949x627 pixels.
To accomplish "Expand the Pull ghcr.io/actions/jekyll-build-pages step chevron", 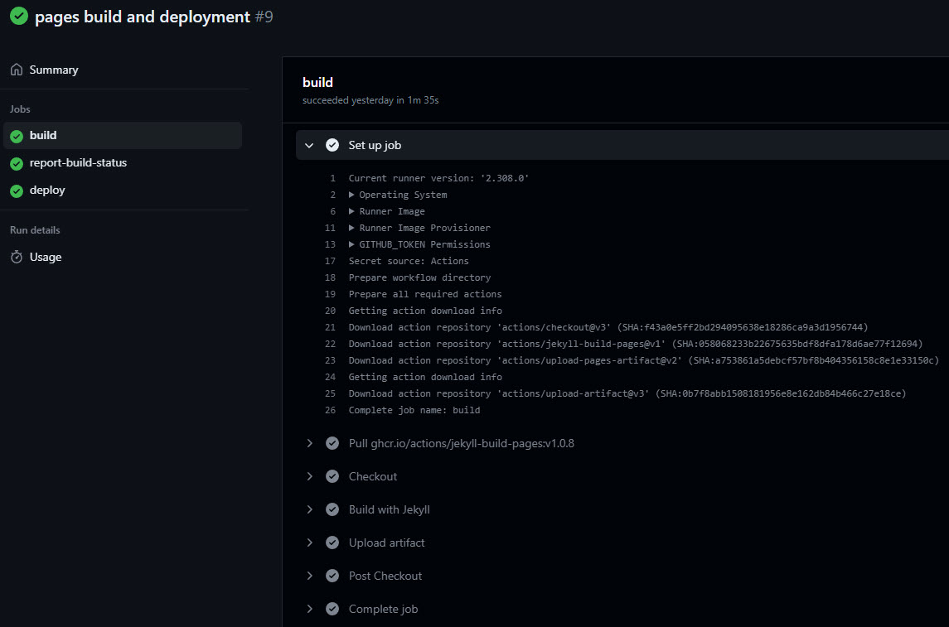I will click(x=309, y=443).
